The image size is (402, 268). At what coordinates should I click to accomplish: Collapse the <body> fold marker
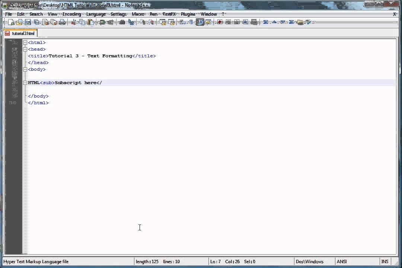[x=25, y=69]
